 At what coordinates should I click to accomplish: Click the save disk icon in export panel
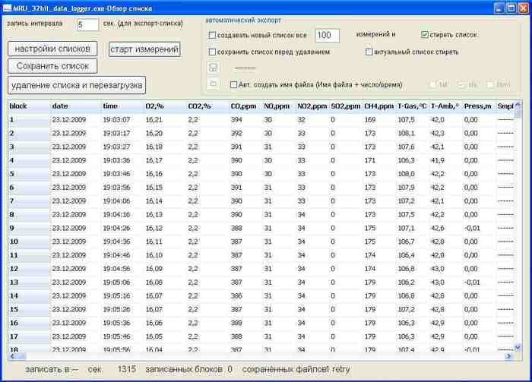pos(214,68)
